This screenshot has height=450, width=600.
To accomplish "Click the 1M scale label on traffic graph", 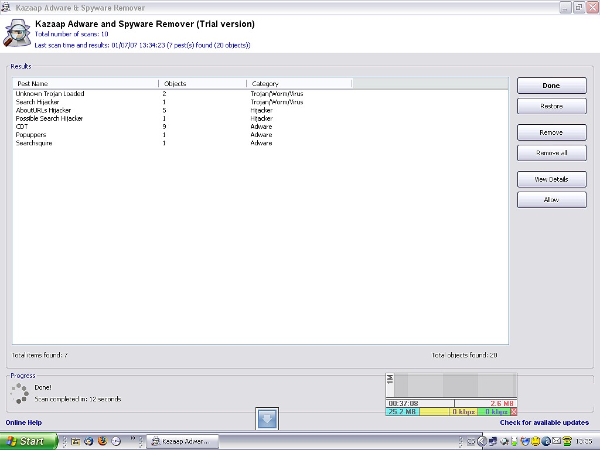I will (x=390, y=379).
